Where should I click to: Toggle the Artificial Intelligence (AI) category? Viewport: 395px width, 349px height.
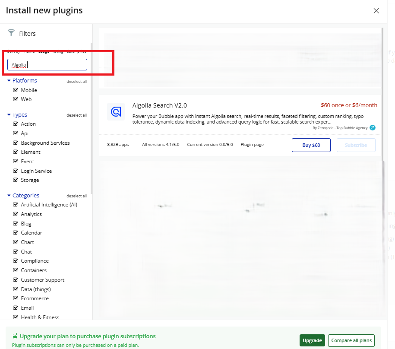point(16,205)
